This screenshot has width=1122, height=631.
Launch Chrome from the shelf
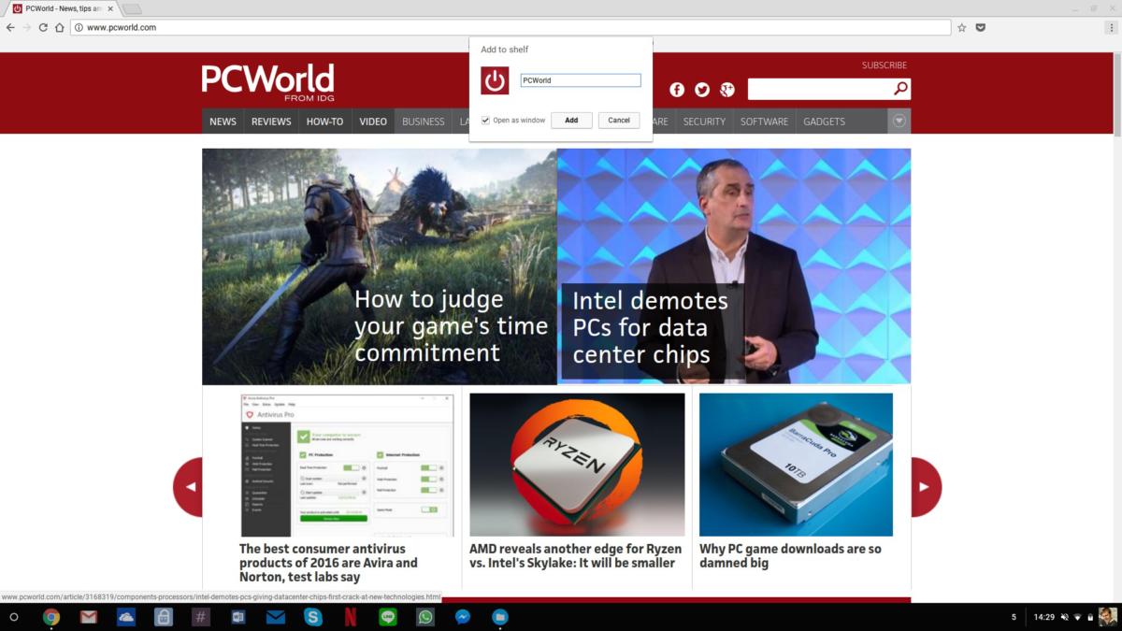[51, 617]
